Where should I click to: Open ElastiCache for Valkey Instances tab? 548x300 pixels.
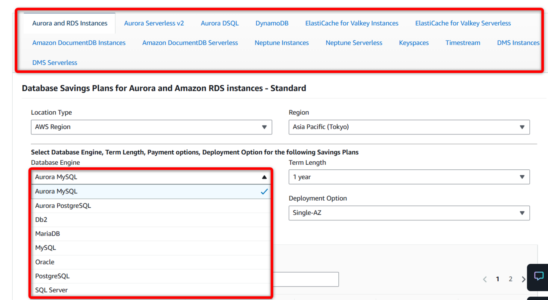point(352,23)
